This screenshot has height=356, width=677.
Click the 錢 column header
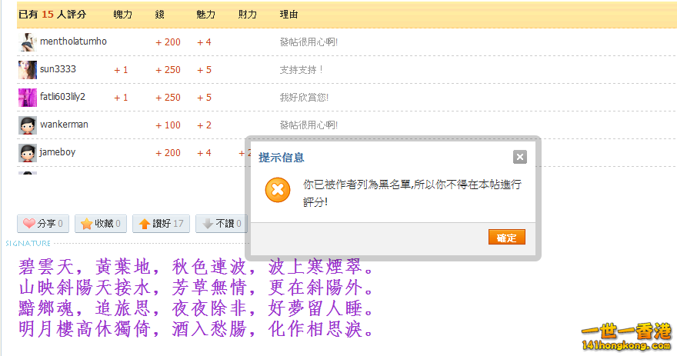coord(160,15)
